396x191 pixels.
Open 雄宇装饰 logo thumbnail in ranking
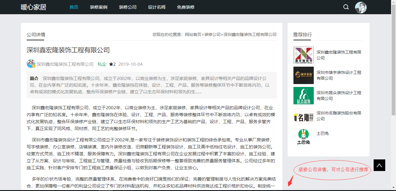(x=304, y=75)
